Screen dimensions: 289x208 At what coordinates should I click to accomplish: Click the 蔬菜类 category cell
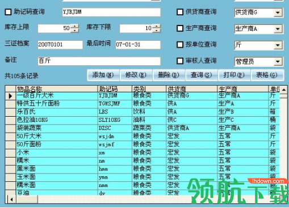tap(149, 129)
